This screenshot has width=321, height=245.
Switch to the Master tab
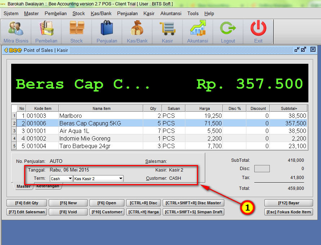[x=23, y=186]
